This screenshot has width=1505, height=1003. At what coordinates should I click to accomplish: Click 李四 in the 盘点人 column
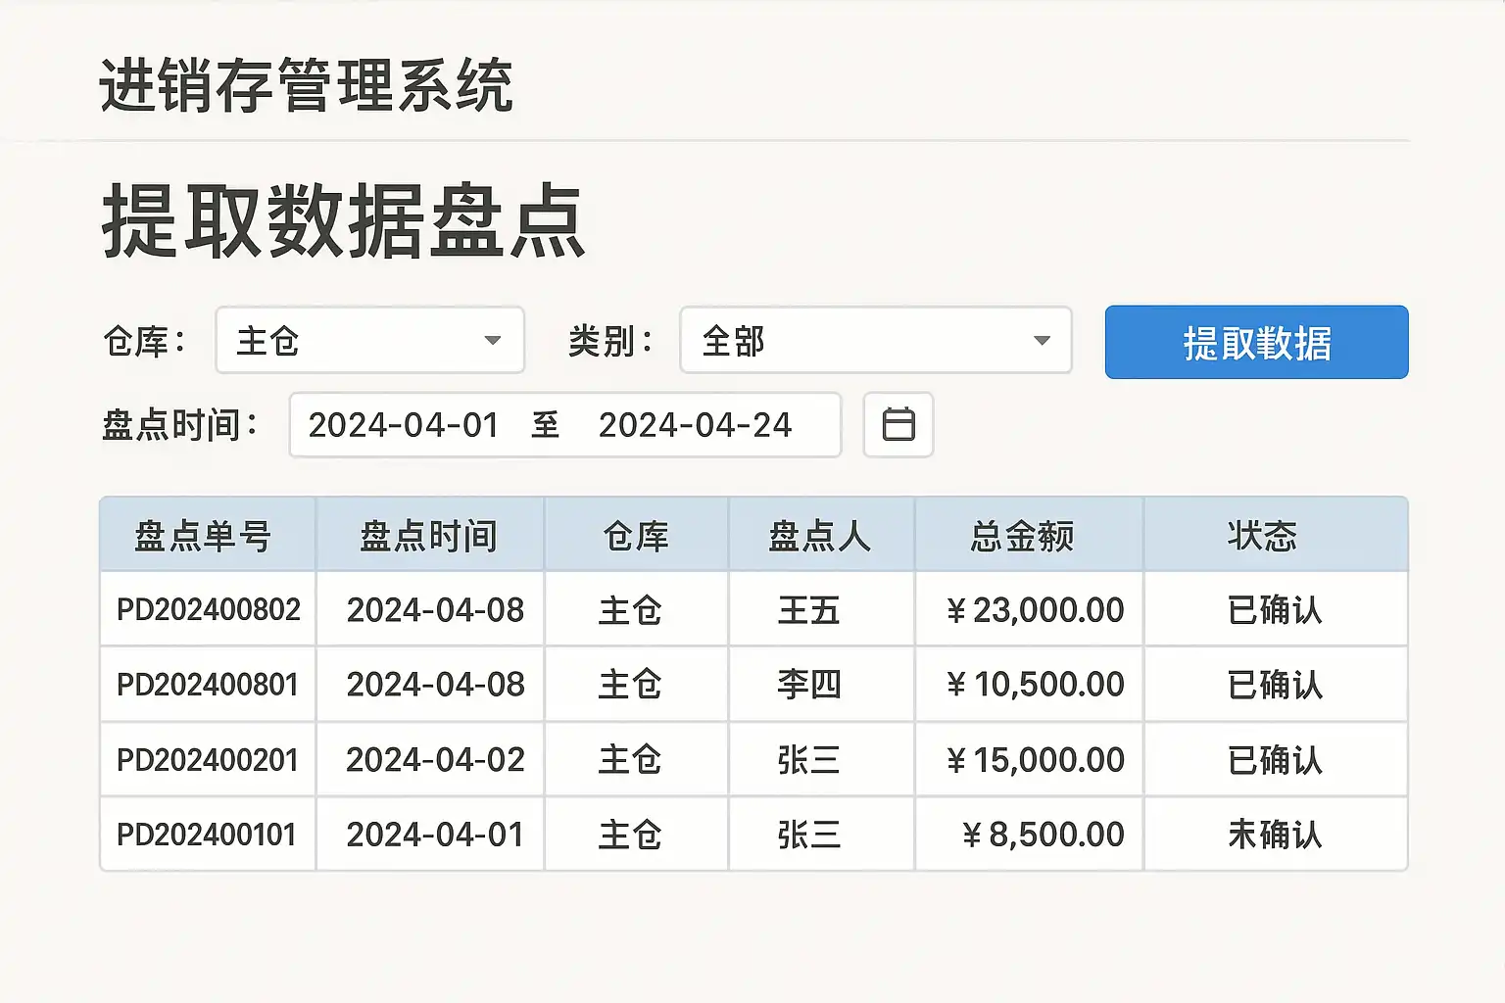click(x=809, y=684)
